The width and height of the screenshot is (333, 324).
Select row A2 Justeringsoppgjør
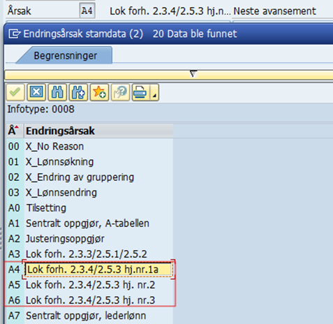pyautogui.click(x=90, y=239)
